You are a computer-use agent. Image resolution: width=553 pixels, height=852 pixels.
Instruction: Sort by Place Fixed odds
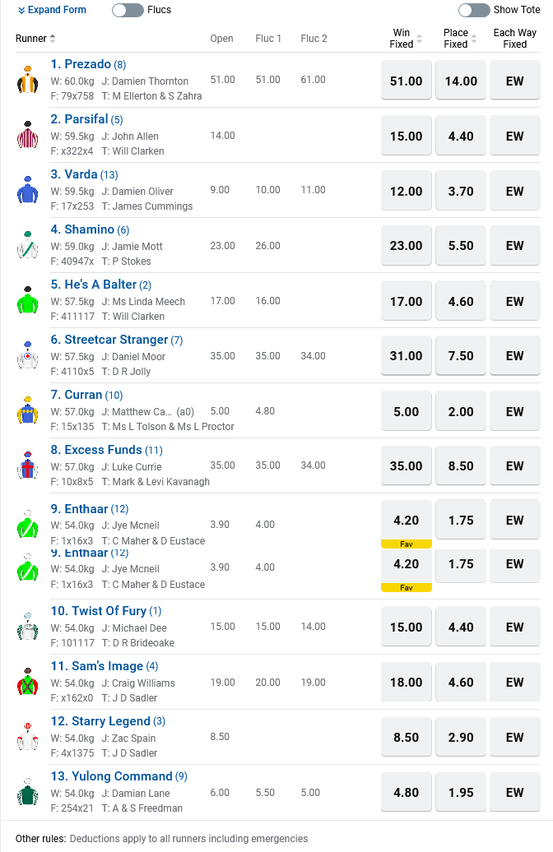(x=460, y=39)
